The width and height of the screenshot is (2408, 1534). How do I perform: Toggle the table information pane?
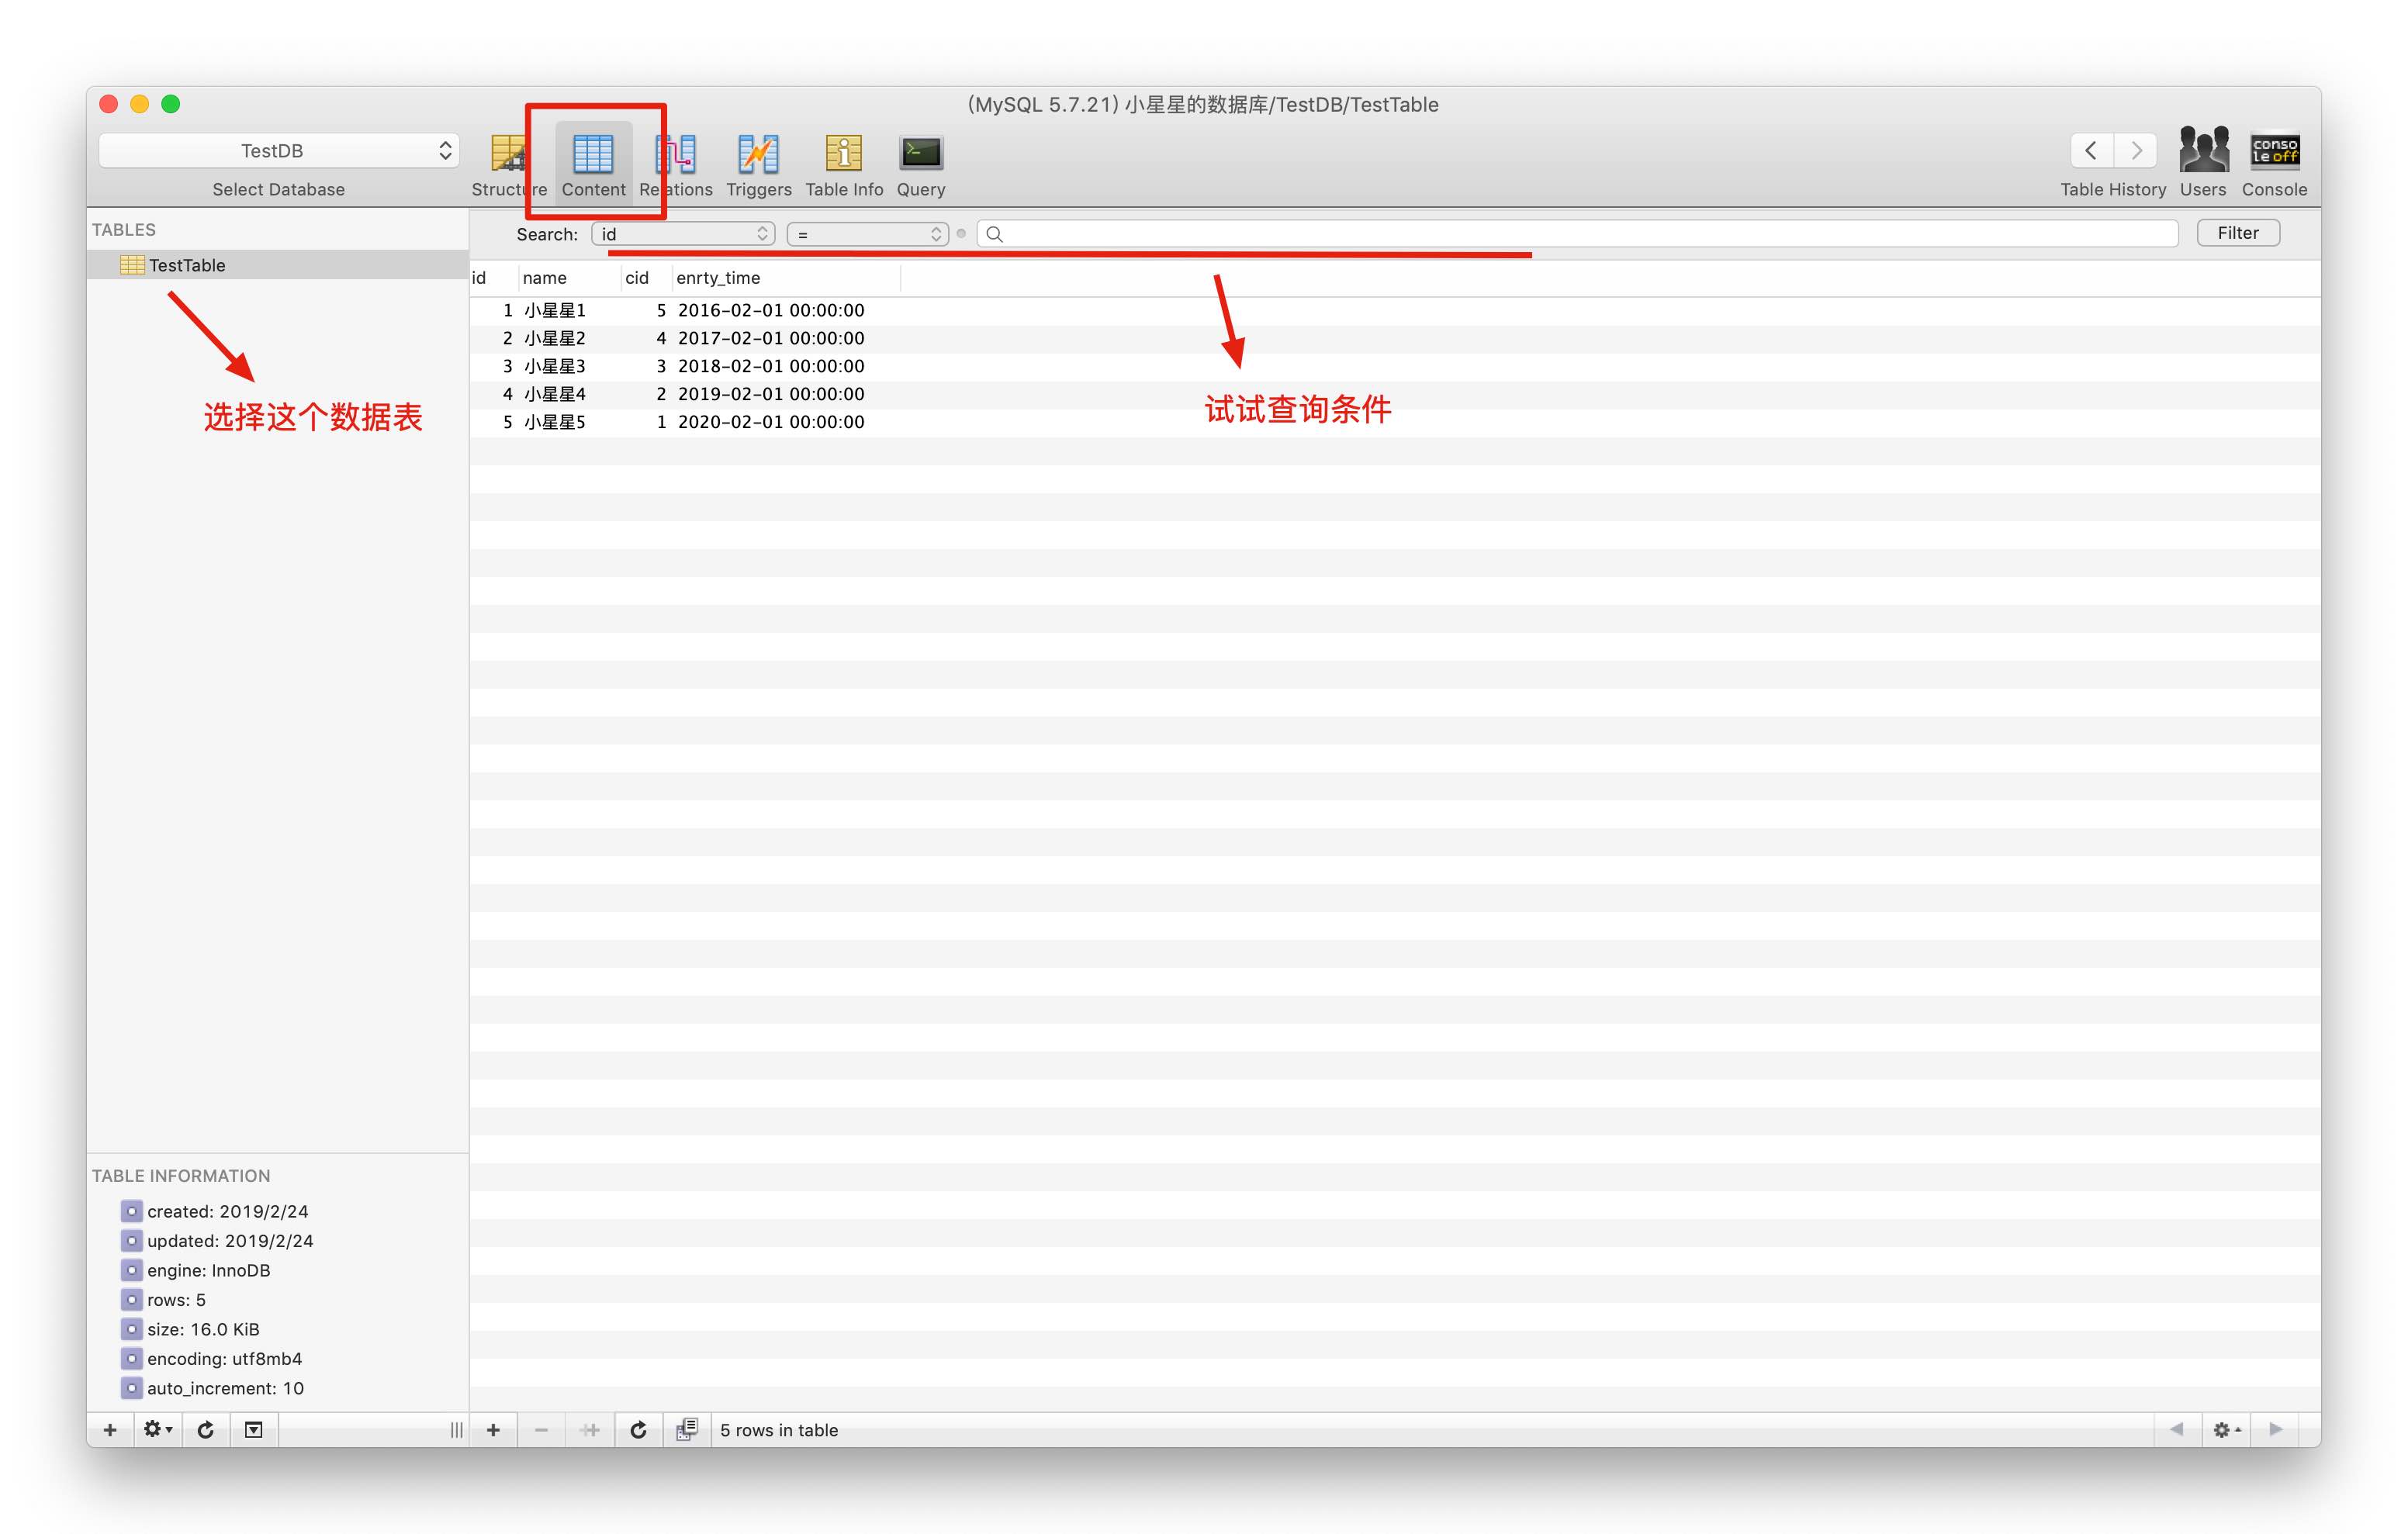coord(254,1430)
